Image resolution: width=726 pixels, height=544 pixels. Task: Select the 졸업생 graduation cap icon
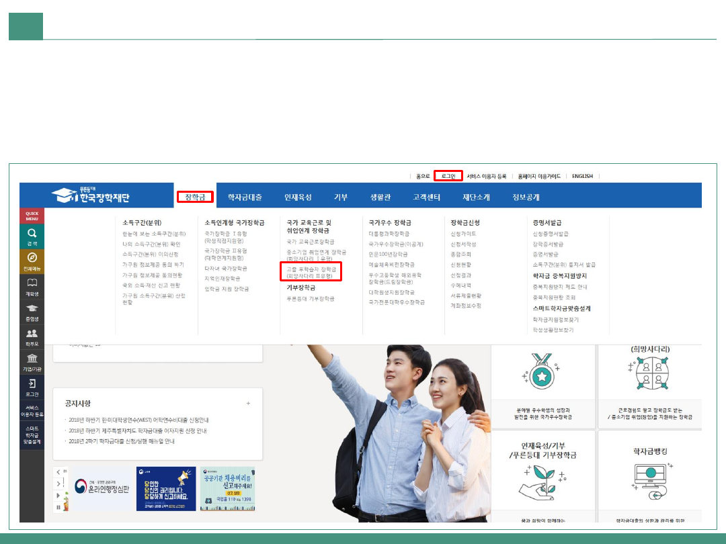click(x=32, y=308)
